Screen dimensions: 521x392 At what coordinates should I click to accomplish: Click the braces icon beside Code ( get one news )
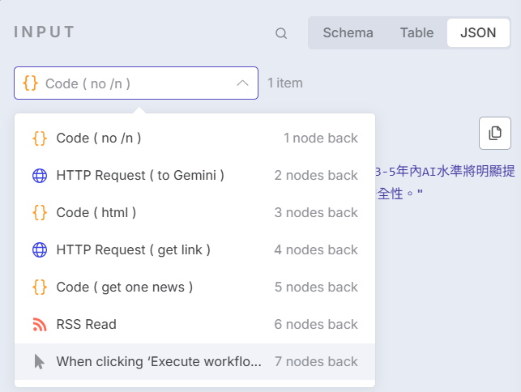(x=40, y=287)
